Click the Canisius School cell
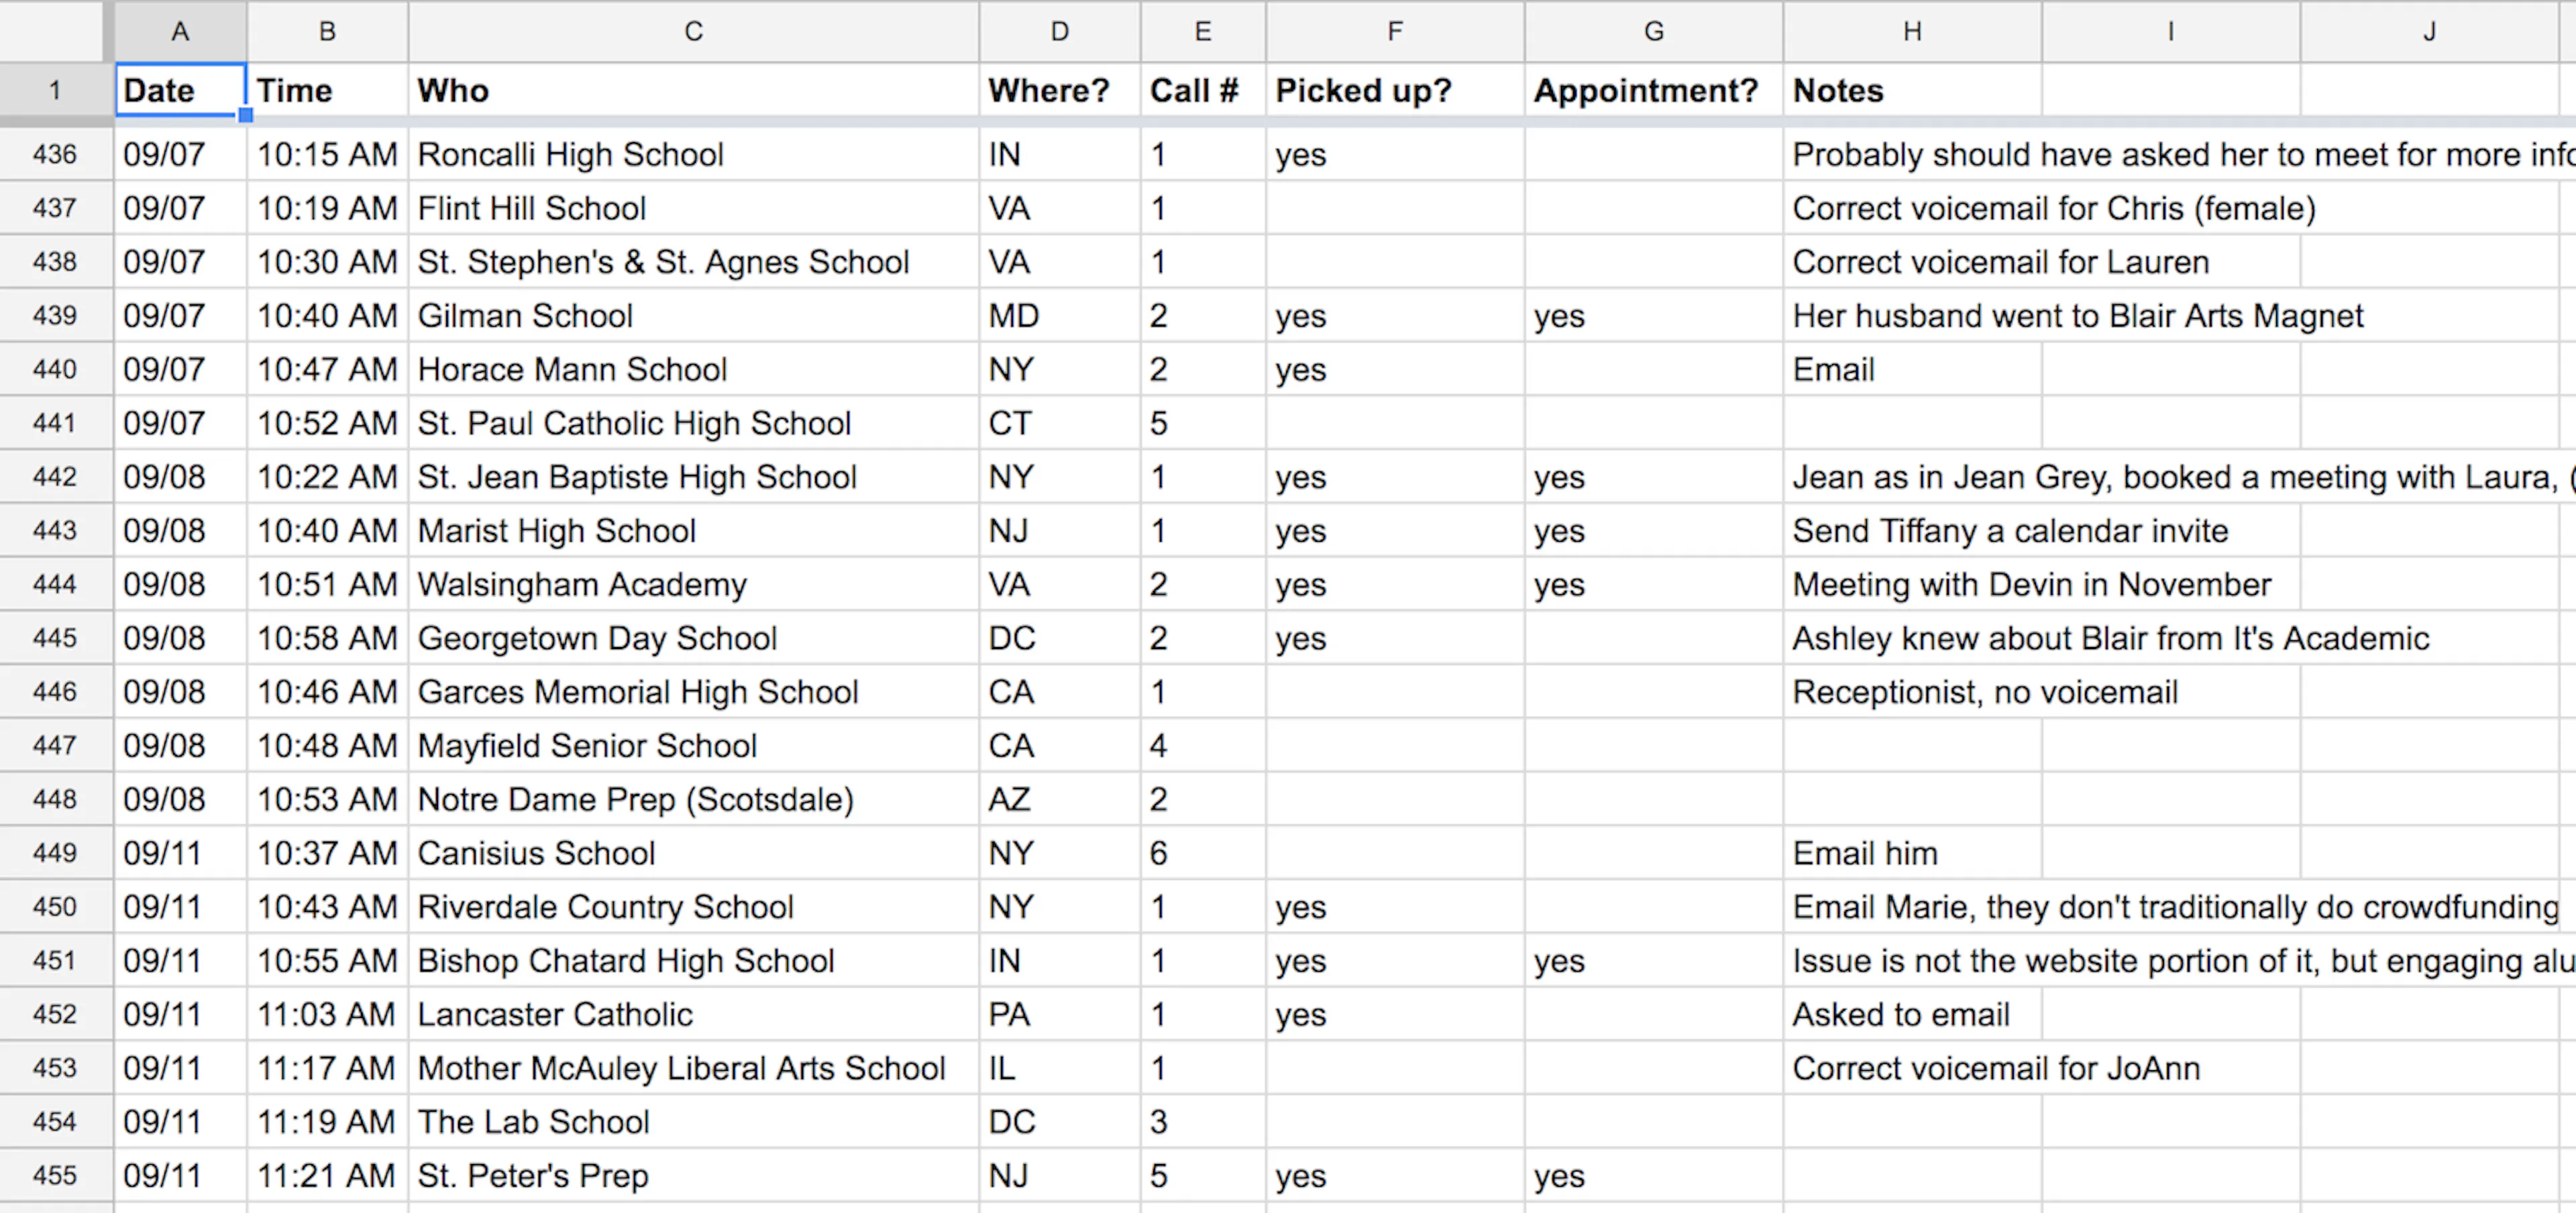 pos(693,854)
